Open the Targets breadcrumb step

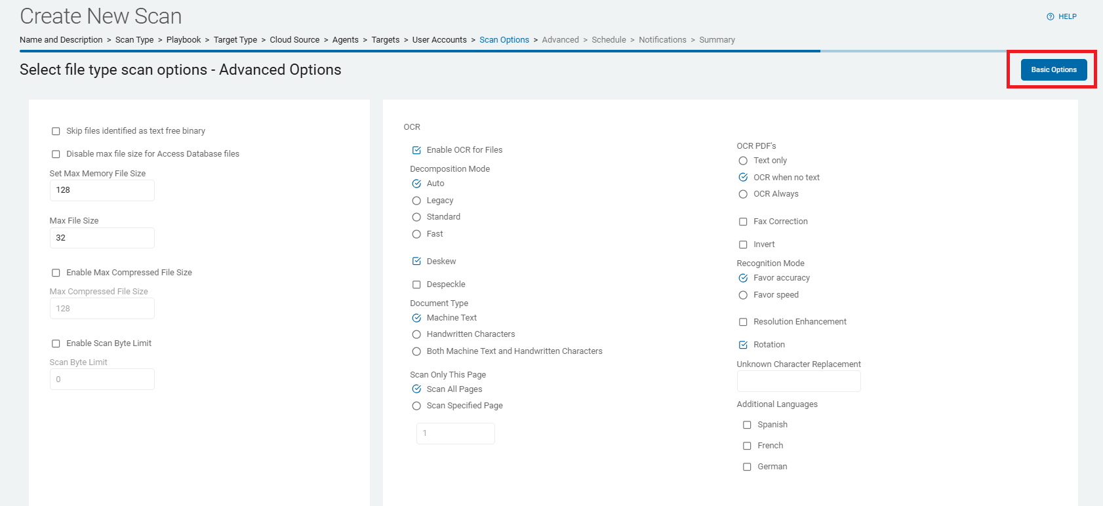(x=385, y=40)
